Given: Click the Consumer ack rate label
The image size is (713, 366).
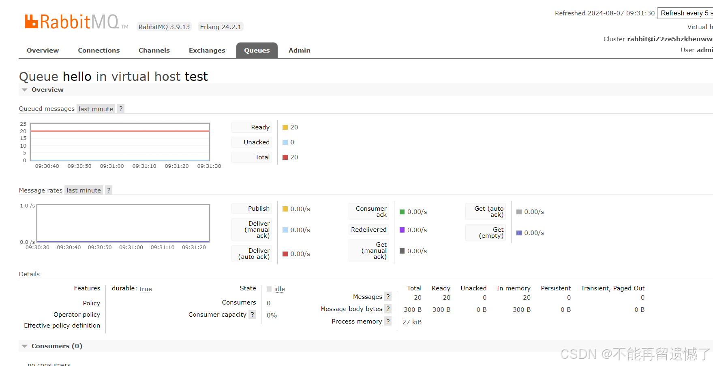Looking at the screenshot, I should 369,212.
